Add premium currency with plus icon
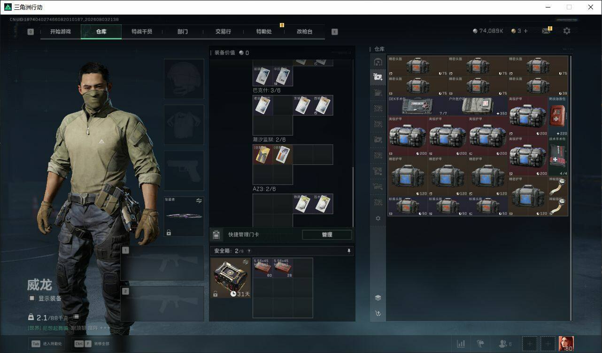This screenshot has height=353, width=602. click(525, 31)
